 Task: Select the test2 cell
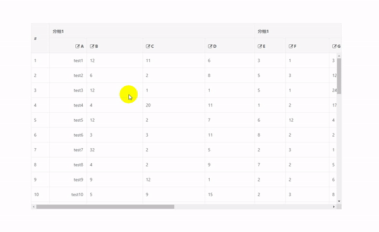[x=68, y=76]
